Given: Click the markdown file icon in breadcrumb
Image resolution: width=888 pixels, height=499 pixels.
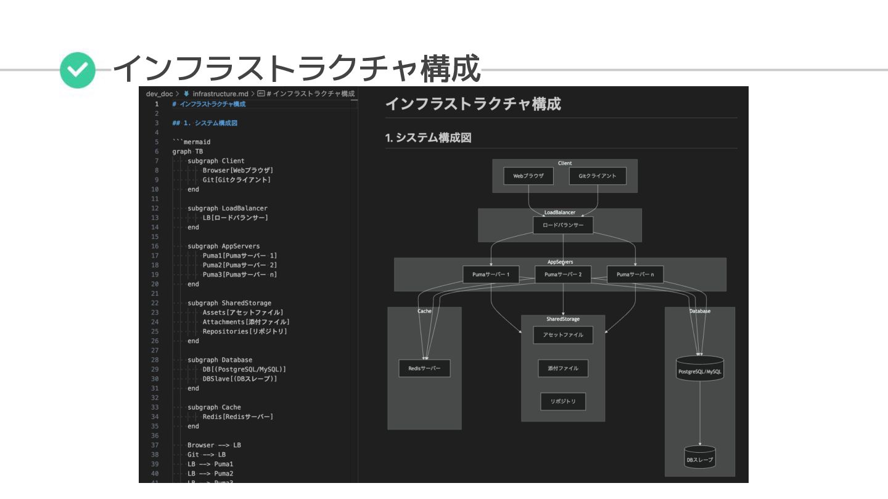Looking at the screenshot, I should tap(186, 94).
